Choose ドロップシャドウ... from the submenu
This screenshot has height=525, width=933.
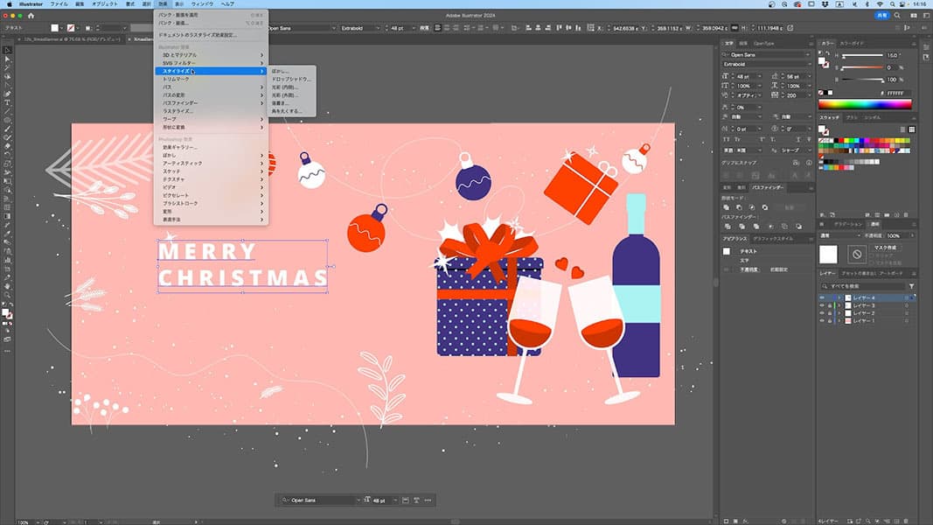coord(291,79)
